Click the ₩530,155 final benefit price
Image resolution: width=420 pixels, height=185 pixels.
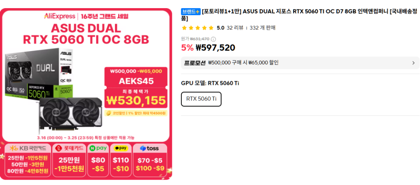[x=136, y=100]
